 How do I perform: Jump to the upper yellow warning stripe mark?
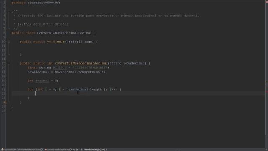(267, 81)
